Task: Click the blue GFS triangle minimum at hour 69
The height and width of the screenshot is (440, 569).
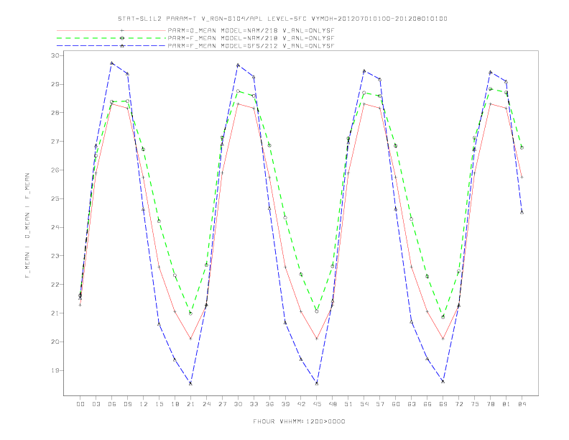Action: pos(443,382)
